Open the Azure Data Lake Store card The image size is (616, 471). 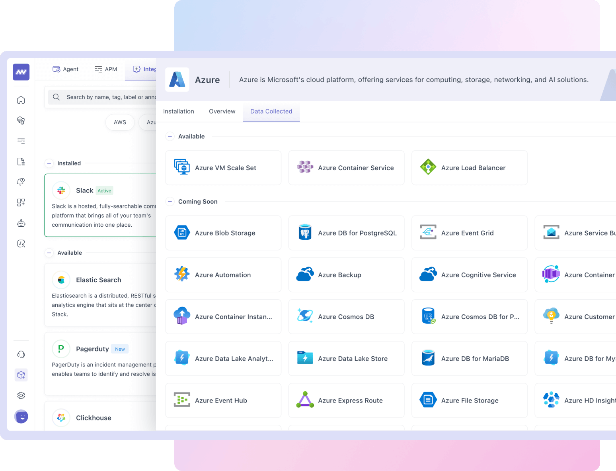pos(346,359)
